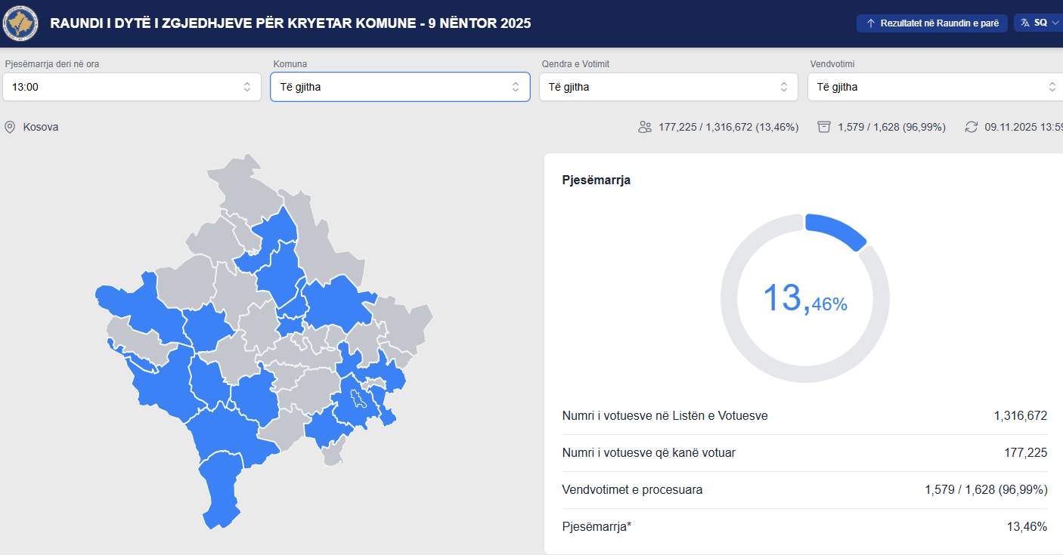Click the 13,46% value in the last row
1063x555 pixels.
click(x=1027, y=527)
